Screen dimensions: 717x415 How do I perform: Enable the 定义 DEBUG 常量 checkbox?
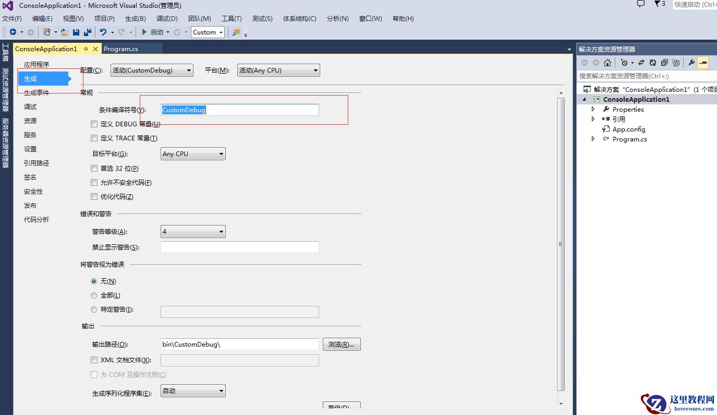tap(94, 124)
